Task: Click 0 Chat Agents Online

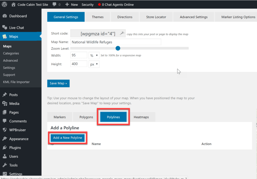Action: [118, 4]
